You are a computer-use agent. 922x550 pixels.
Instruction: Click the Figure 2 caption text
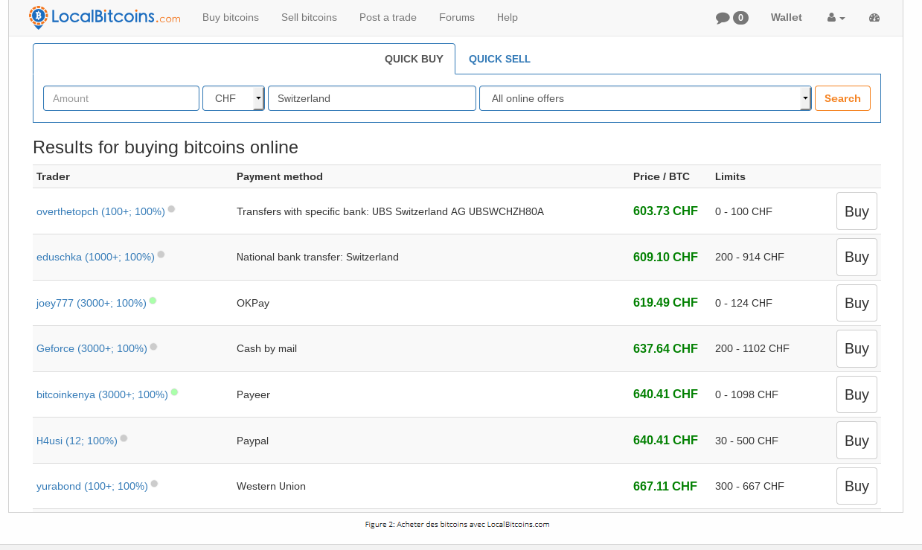(457, 524)
